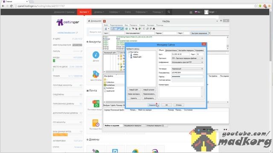Click Отмена (Cancel) in the Site Manager
The image size is (273, 153).
pyautogui.click(x=178, y=105)
